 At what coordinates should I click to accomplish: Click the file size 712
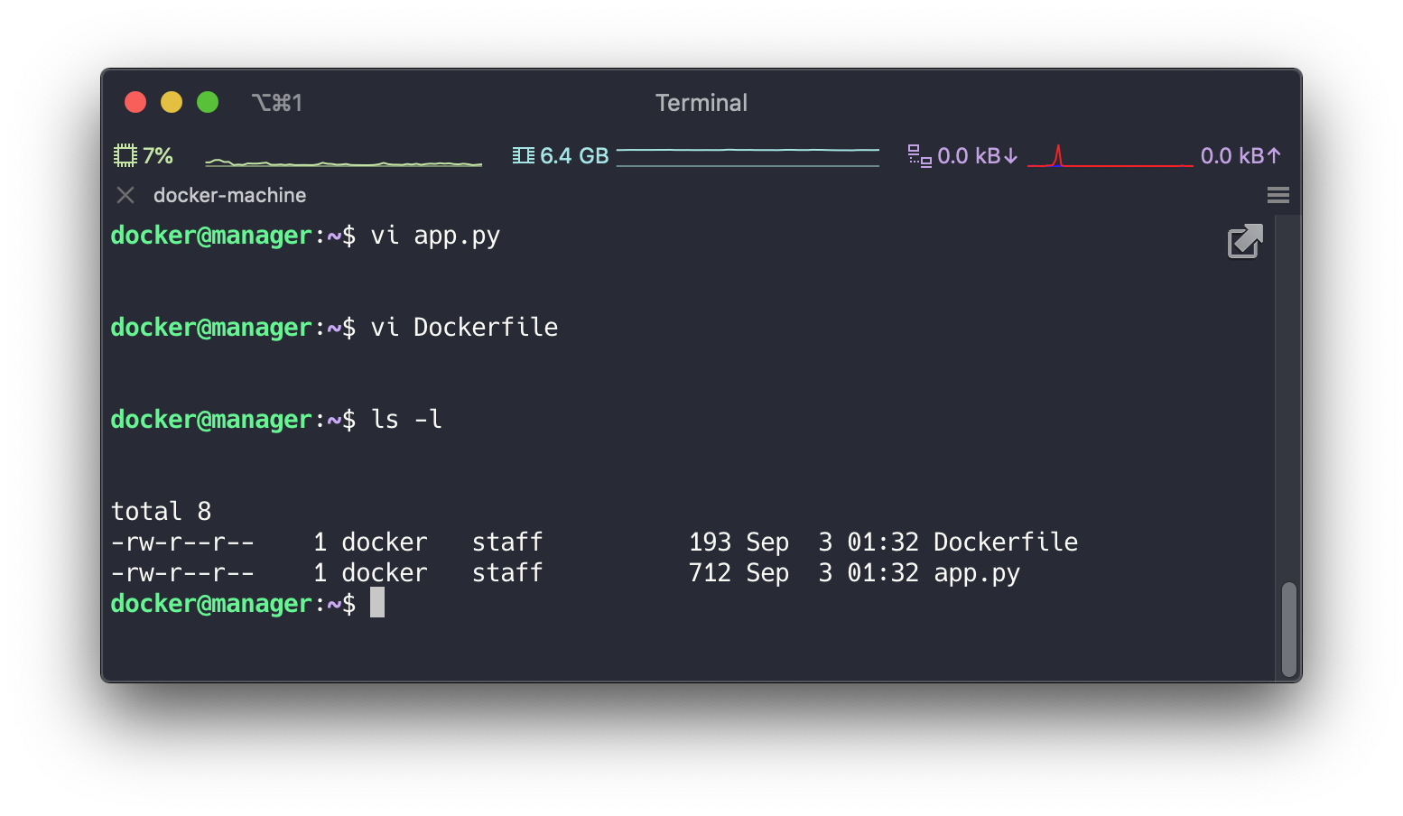tap(710, 572)
